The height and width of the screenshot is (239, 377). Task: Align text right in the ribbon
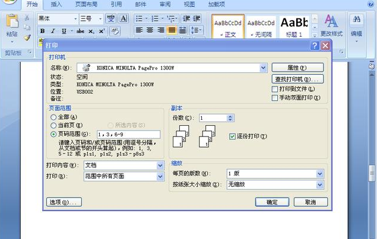click(161, 30)
